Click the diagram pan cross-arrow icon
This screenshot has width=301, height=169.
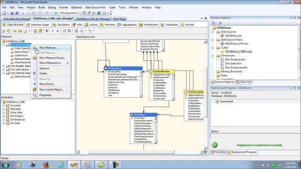[x=205, y=152]
